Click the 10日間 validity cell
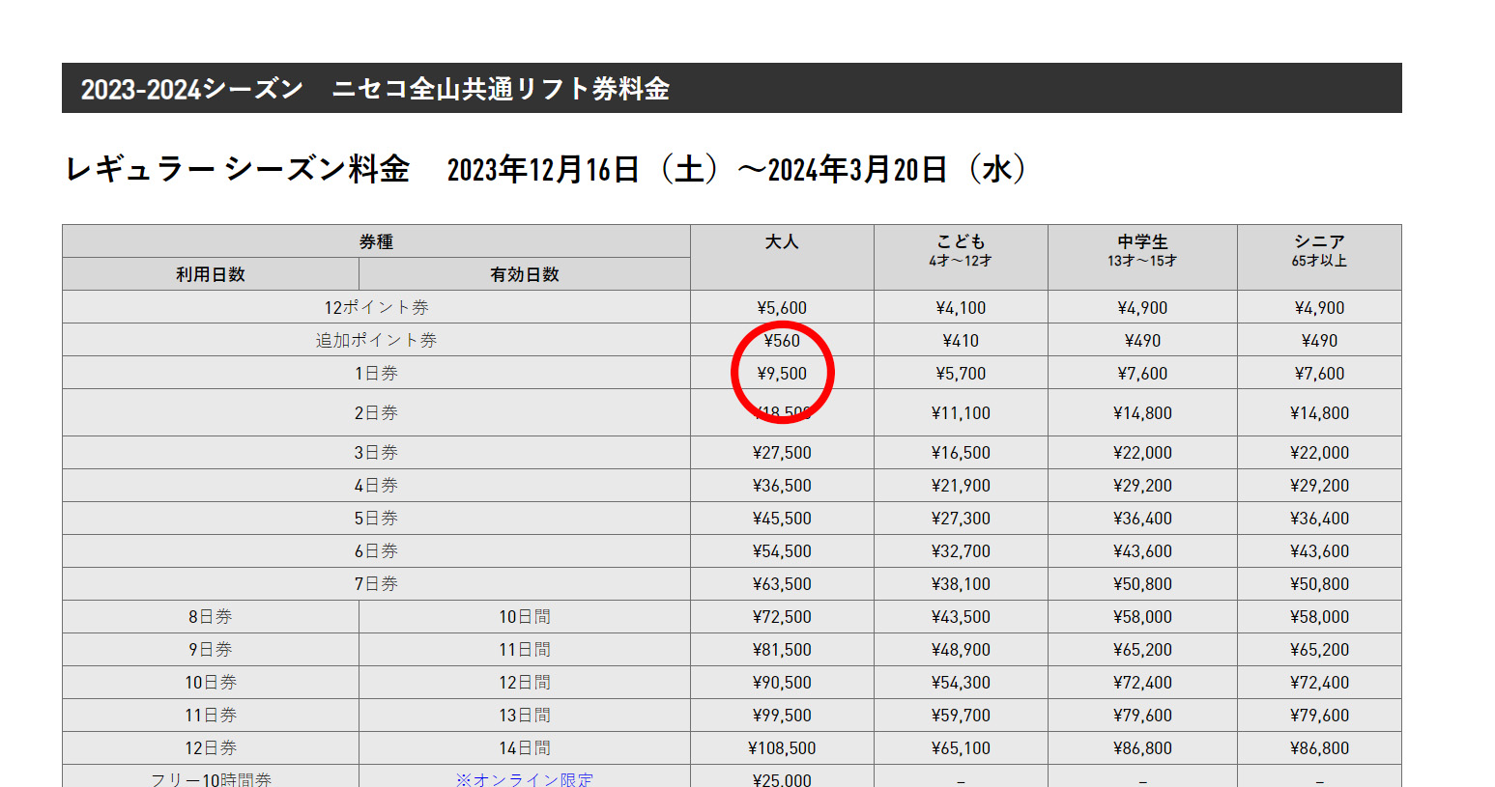This screenshot has height=787, width=1495. click(x=525, y=616)
